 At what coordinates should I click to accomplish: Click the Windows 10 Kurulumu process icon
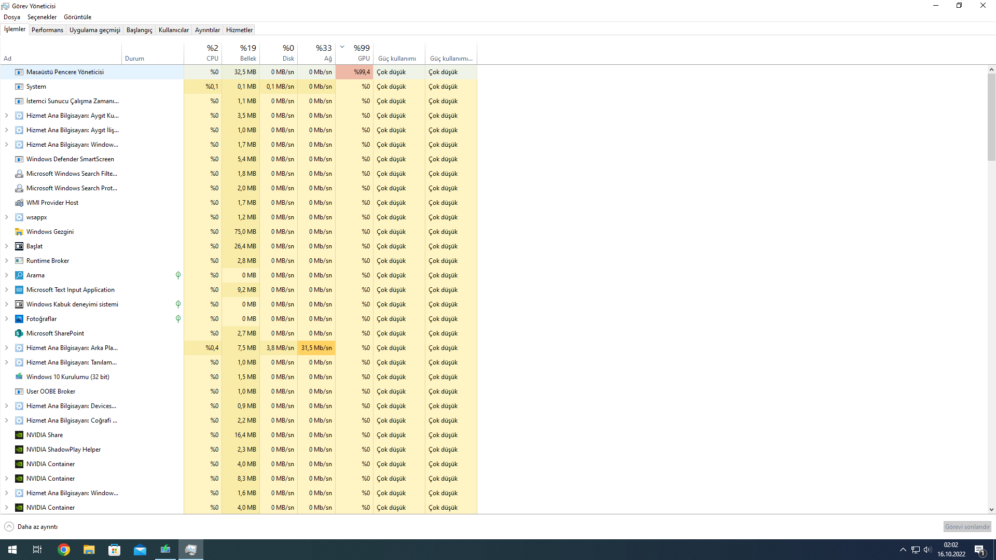pyautogui.click(x=19, y=377)
